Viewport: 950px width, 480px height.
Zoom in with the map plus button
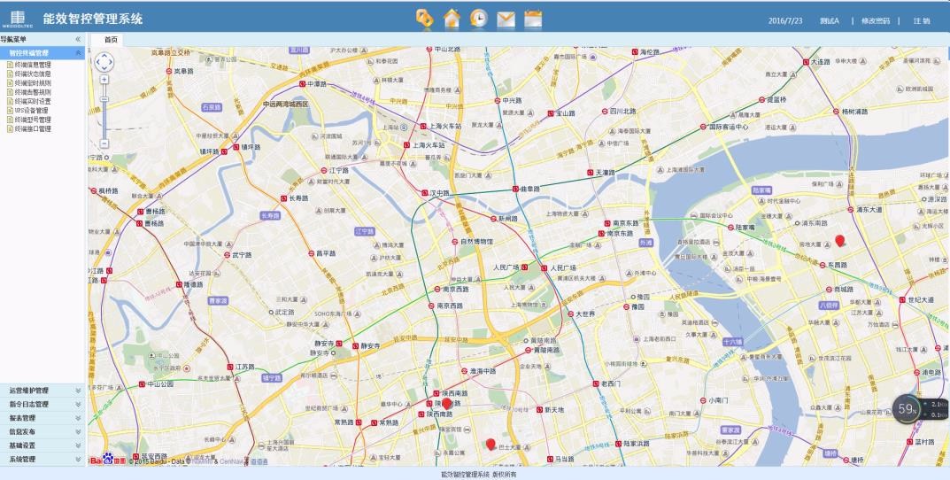[104, 80]
